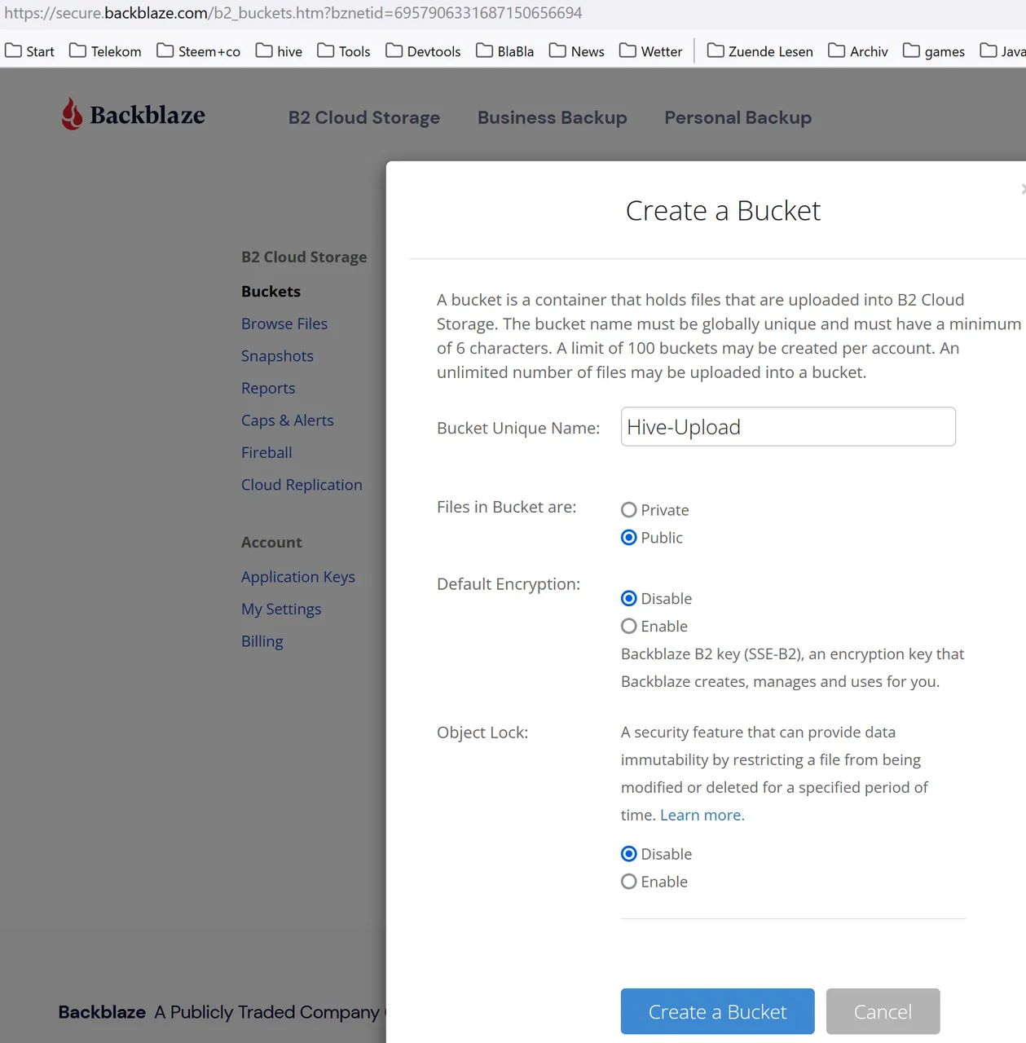Follow the Learn more link
The image size is (1026, 1043).
point(702,815)
